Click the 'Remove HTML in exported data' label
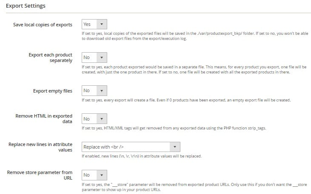Viewport: 311px width, 194px height. pos(44,118)
